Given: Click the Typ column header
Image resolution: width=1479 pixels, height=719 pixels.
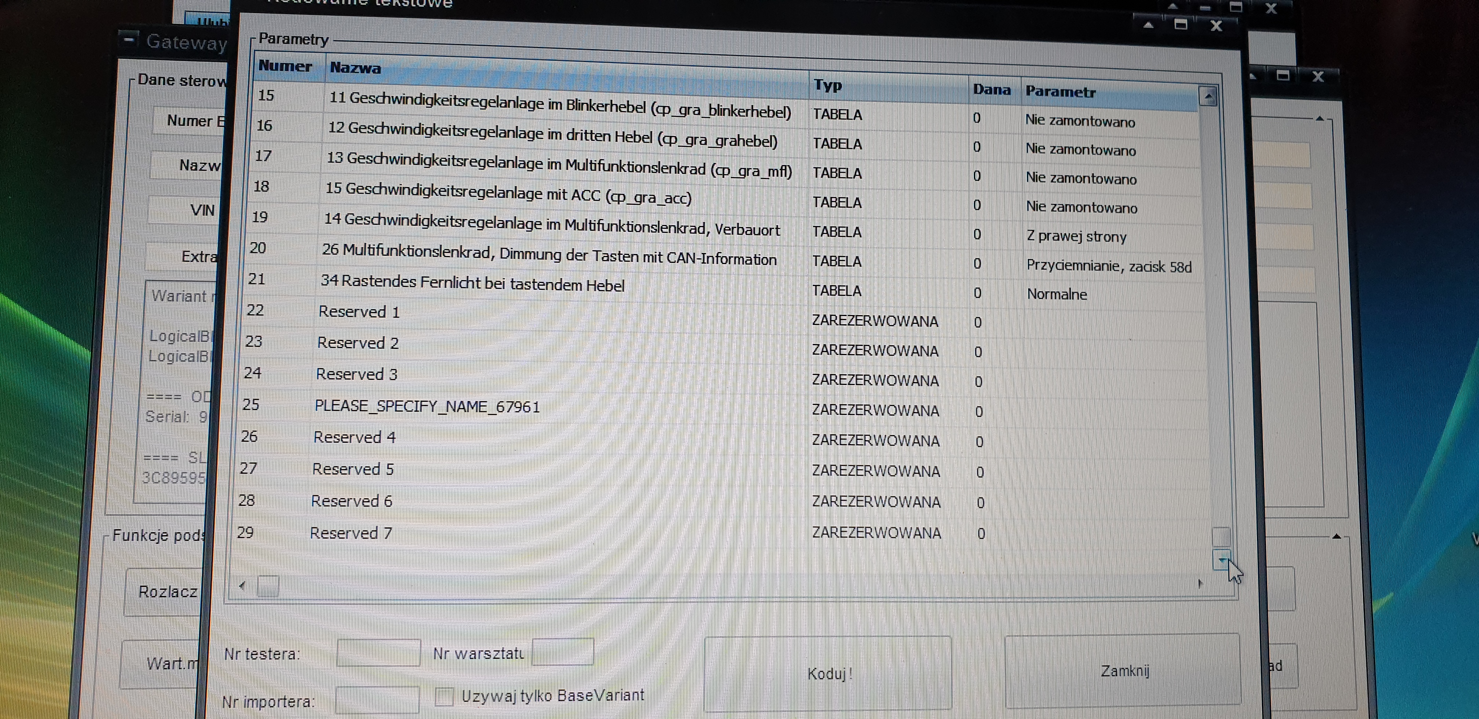Looking at the screenshot, I should [827, 85].
